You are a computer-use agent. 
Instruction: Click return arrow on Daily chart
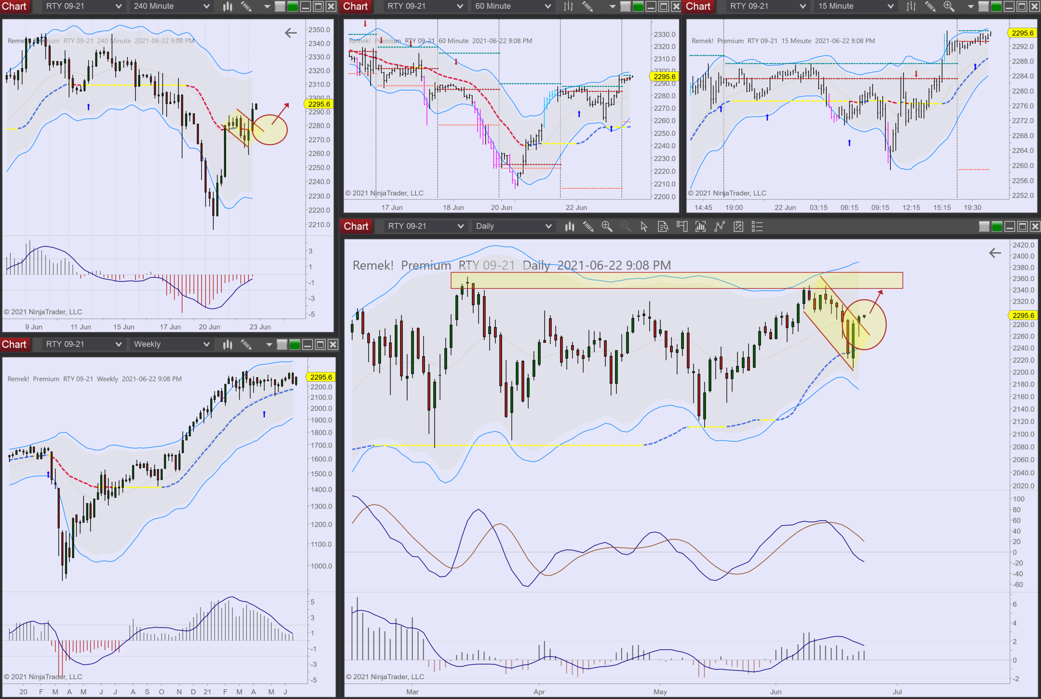pos(995,253)
